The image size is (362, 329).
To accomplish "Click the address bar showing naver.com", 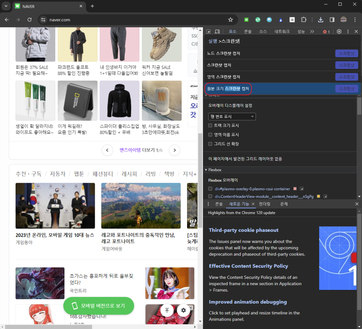I will [x=138, y=20].
